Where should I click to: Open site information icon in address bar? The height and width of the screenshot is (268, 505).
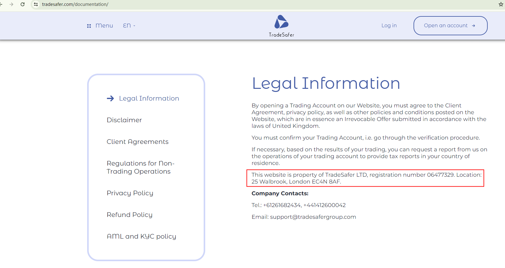(36, 4)
